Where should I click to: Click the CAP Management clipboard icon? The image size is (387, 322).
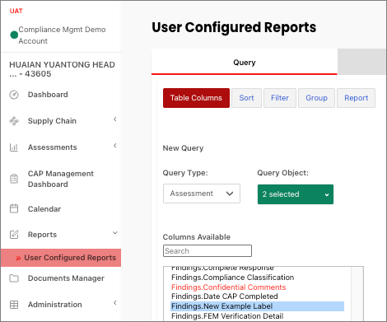point(14,179)
